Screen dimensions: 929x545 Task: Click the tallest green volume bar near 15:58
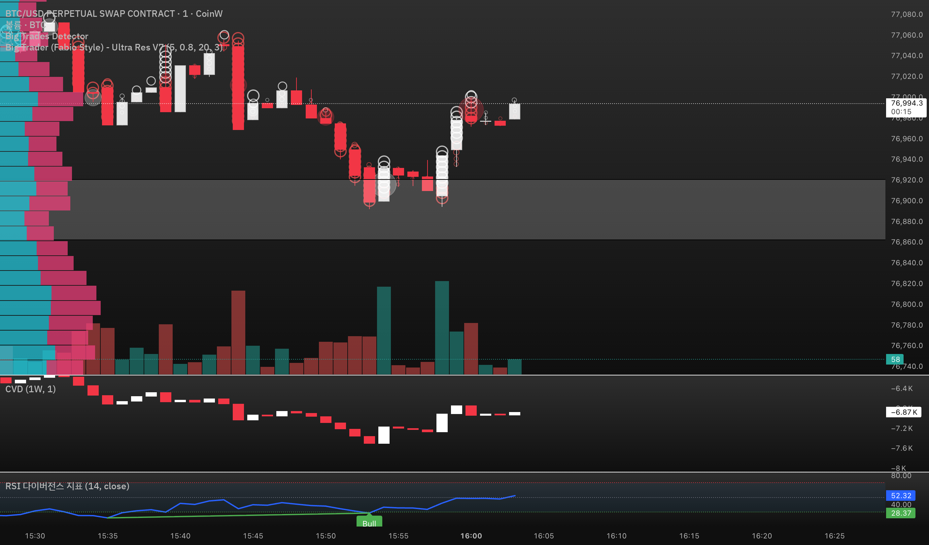[442, 328]
